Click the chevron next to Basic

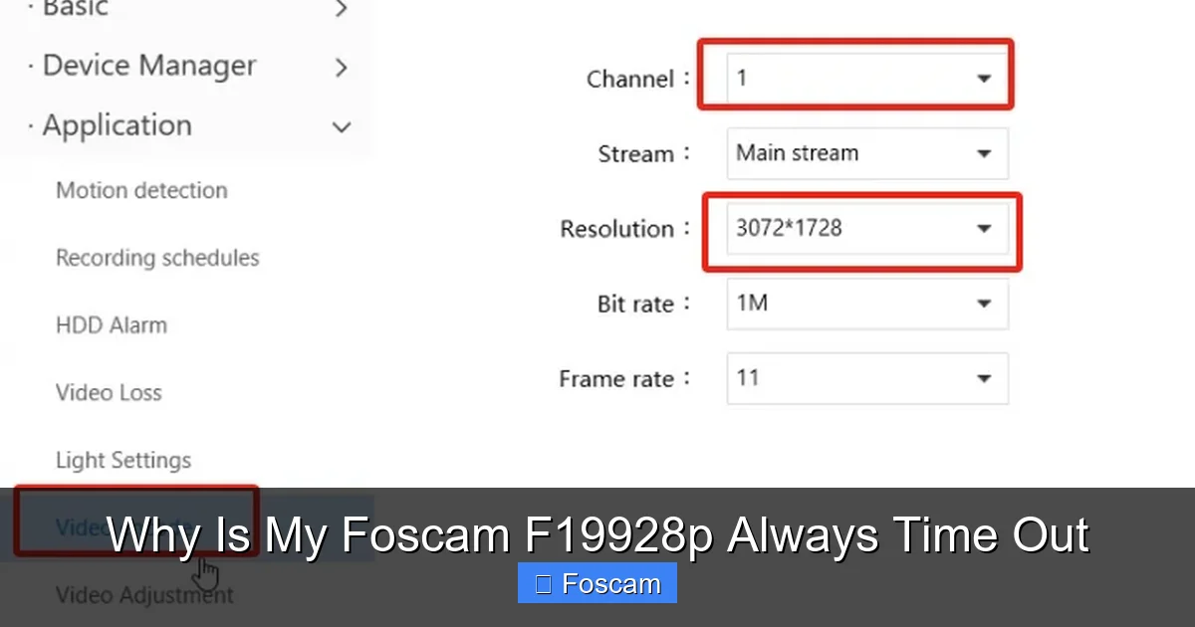342,8
